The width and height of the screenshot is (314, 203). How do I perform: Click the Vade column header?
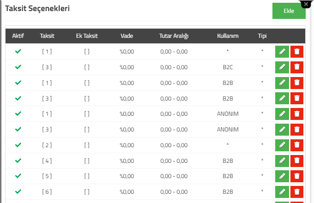point(127,36)
